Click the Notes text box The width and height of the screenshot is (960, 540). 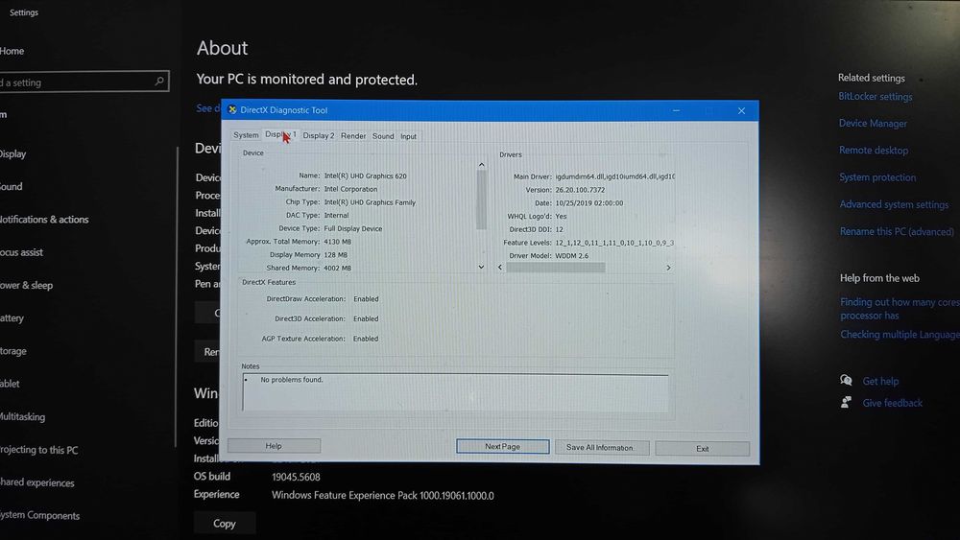point(455,392)
